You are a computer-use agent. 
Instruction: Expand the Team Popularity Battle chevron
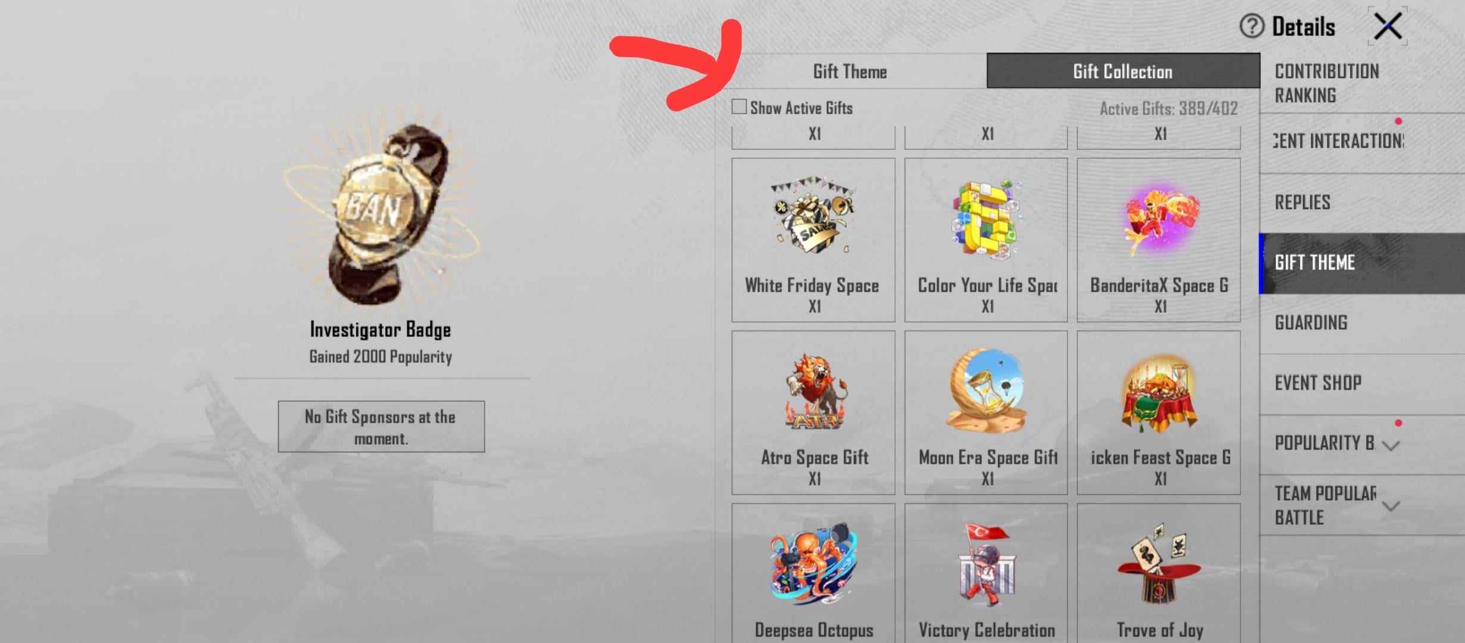(1391, 506)
